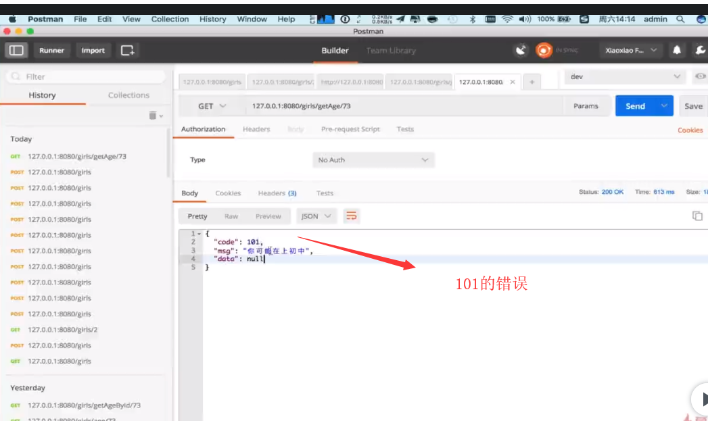Image resolution: width=708 pixels, height=421 pixels.
Task: Click the Bluetooth menu bar icon
Action: point(472,19)
